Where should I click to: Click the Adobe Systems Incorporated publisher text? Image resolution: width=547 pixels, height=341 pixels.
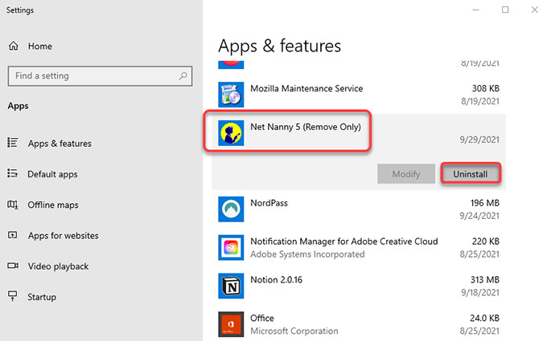point(307,254)
